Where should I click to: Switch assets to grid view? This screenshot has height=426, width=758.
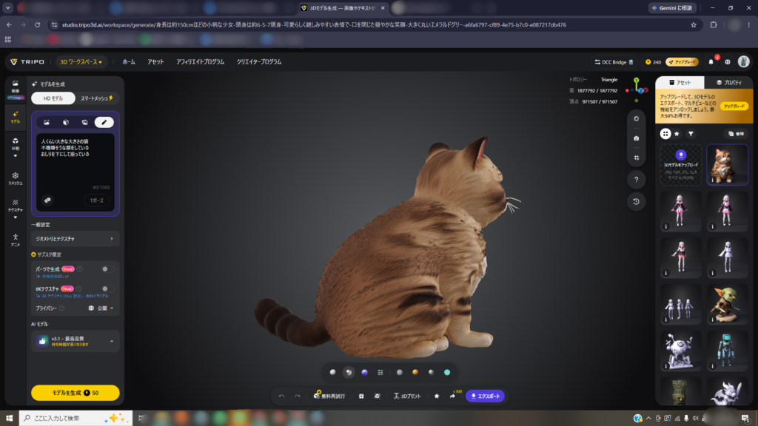665,134
